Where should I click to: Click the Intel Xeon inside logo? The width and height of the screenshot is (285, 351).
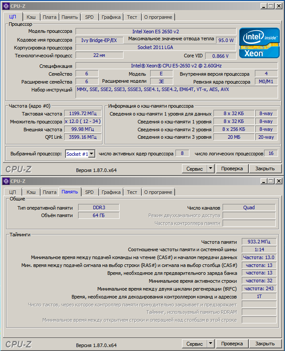pos(259,43)
